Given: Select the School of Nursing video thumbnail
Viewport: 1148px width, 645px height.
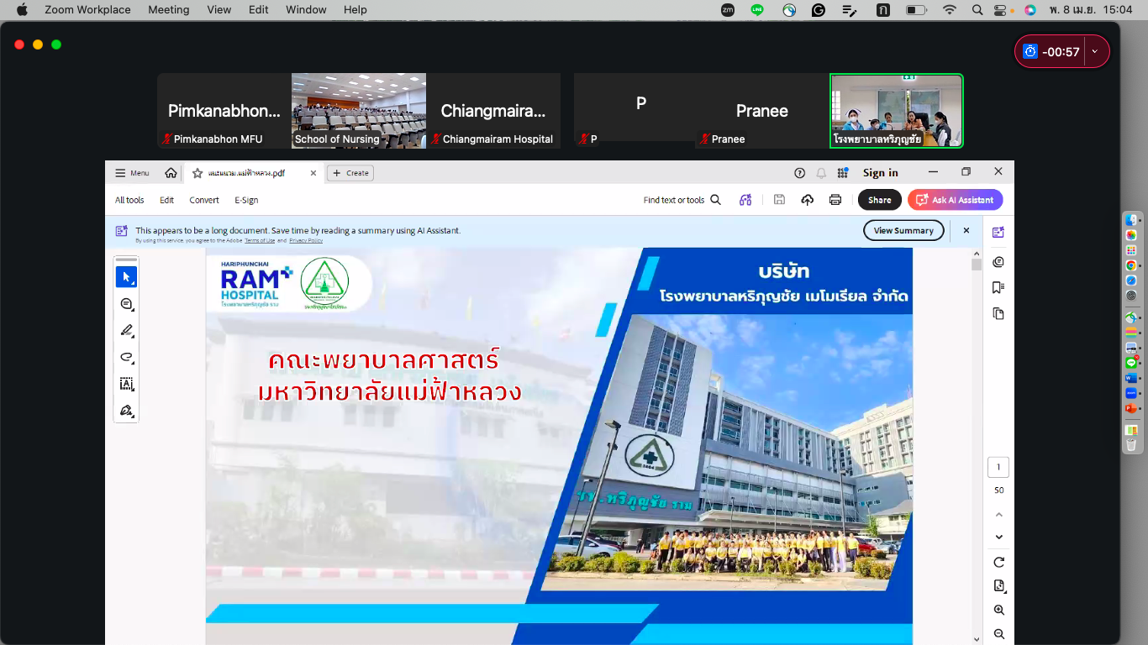Looking at the screenshot, I should pyautogui.click(x=359, y=111).
